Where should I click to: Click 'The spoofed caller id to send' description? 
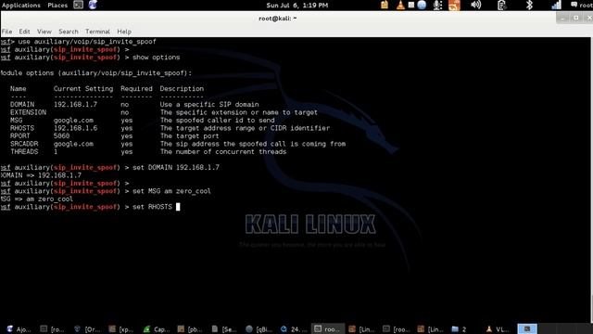click(218, 120)
